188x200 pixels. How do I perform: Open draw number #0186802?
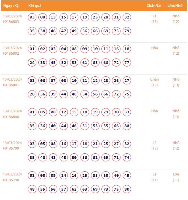coord(11,54)
